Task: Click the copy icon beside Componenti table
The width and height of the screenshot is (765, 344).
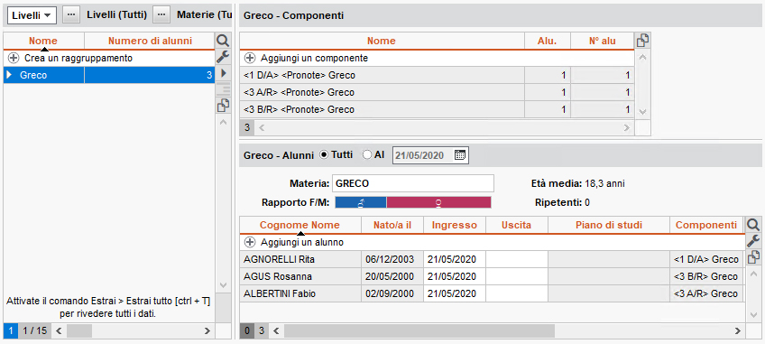Action: pos(643,41)
